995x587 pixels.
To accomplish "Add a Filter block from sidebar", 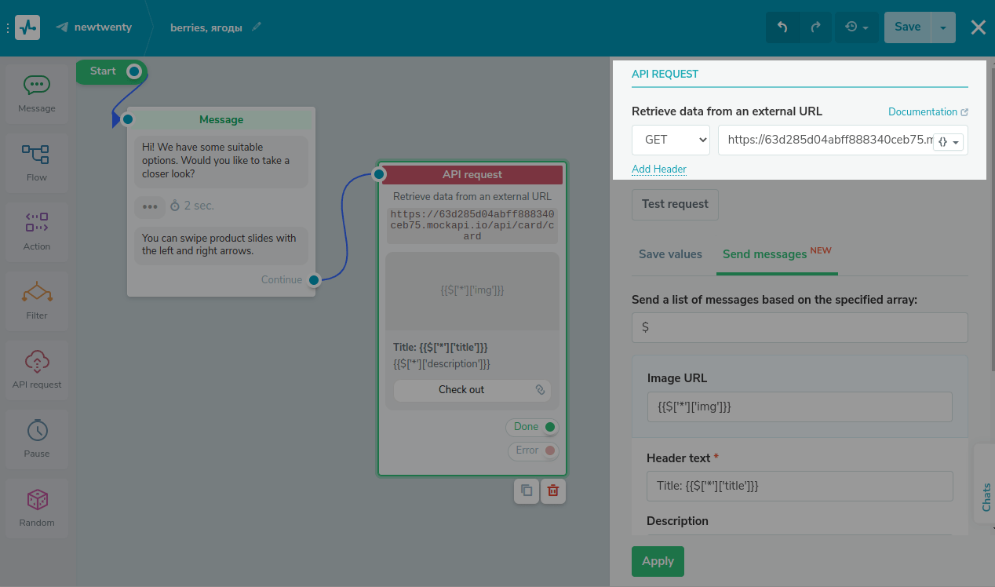I will tap(37, 301).
